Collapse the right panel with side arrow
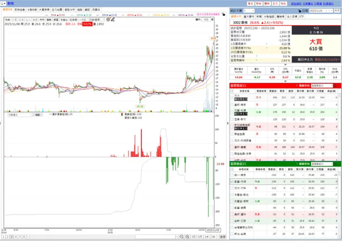This screenshot has height=241, width=342. [228, 123]
